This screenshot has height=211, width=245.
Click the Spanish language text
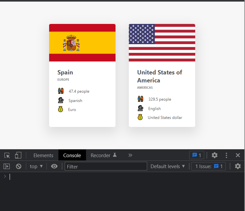coord(75,101)
